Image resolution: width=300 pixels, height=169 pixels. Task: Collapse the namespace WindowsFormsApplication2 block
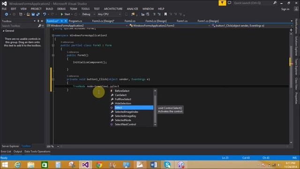53,36
